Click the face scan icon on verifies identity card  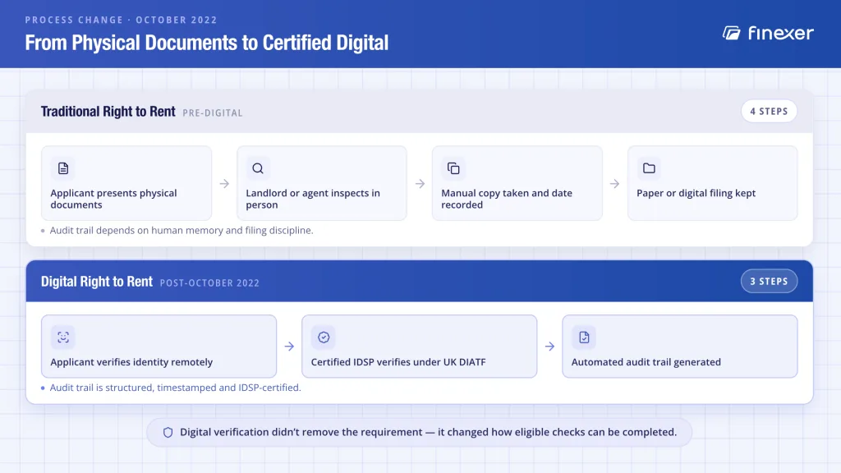tap(63, 338)
